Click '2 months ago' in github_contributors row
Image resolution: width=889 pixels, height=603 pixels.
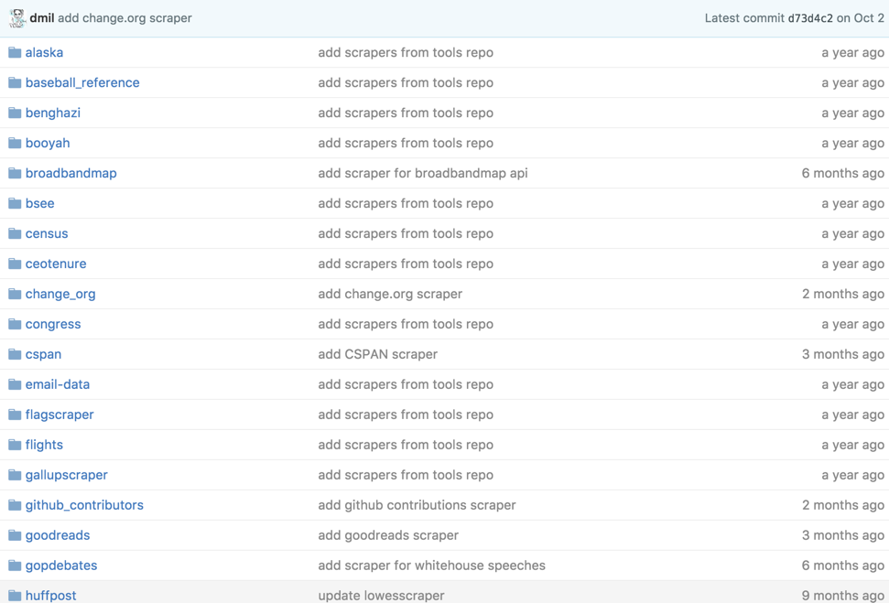coord(843,505)
